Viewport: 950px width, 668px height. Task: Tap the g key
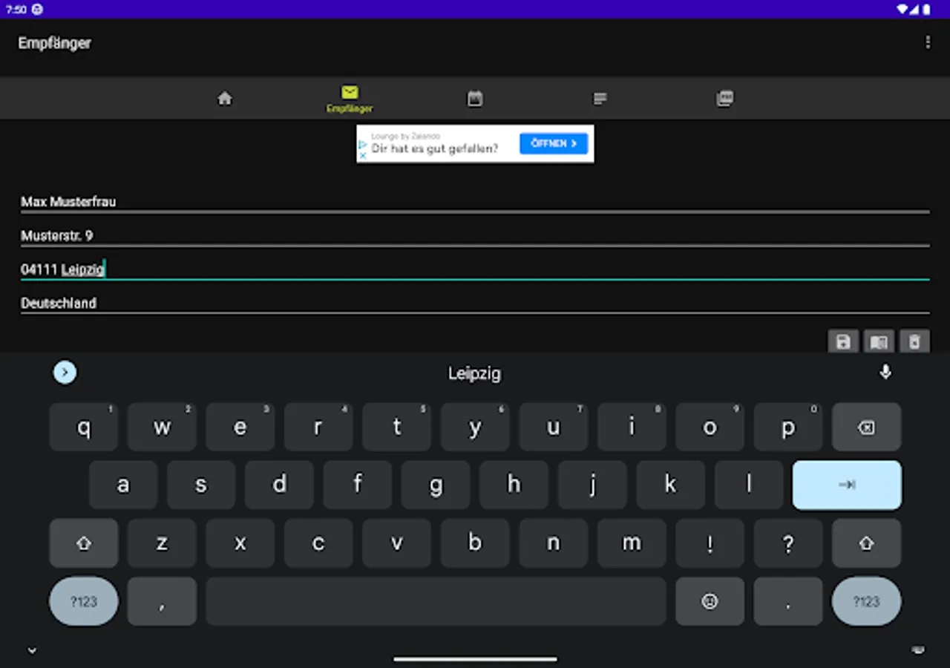(x=436, y=485)
